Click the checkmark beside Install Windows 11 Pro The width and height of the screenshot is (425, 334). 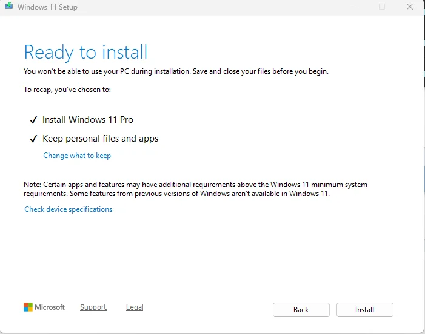coord(33,120)
